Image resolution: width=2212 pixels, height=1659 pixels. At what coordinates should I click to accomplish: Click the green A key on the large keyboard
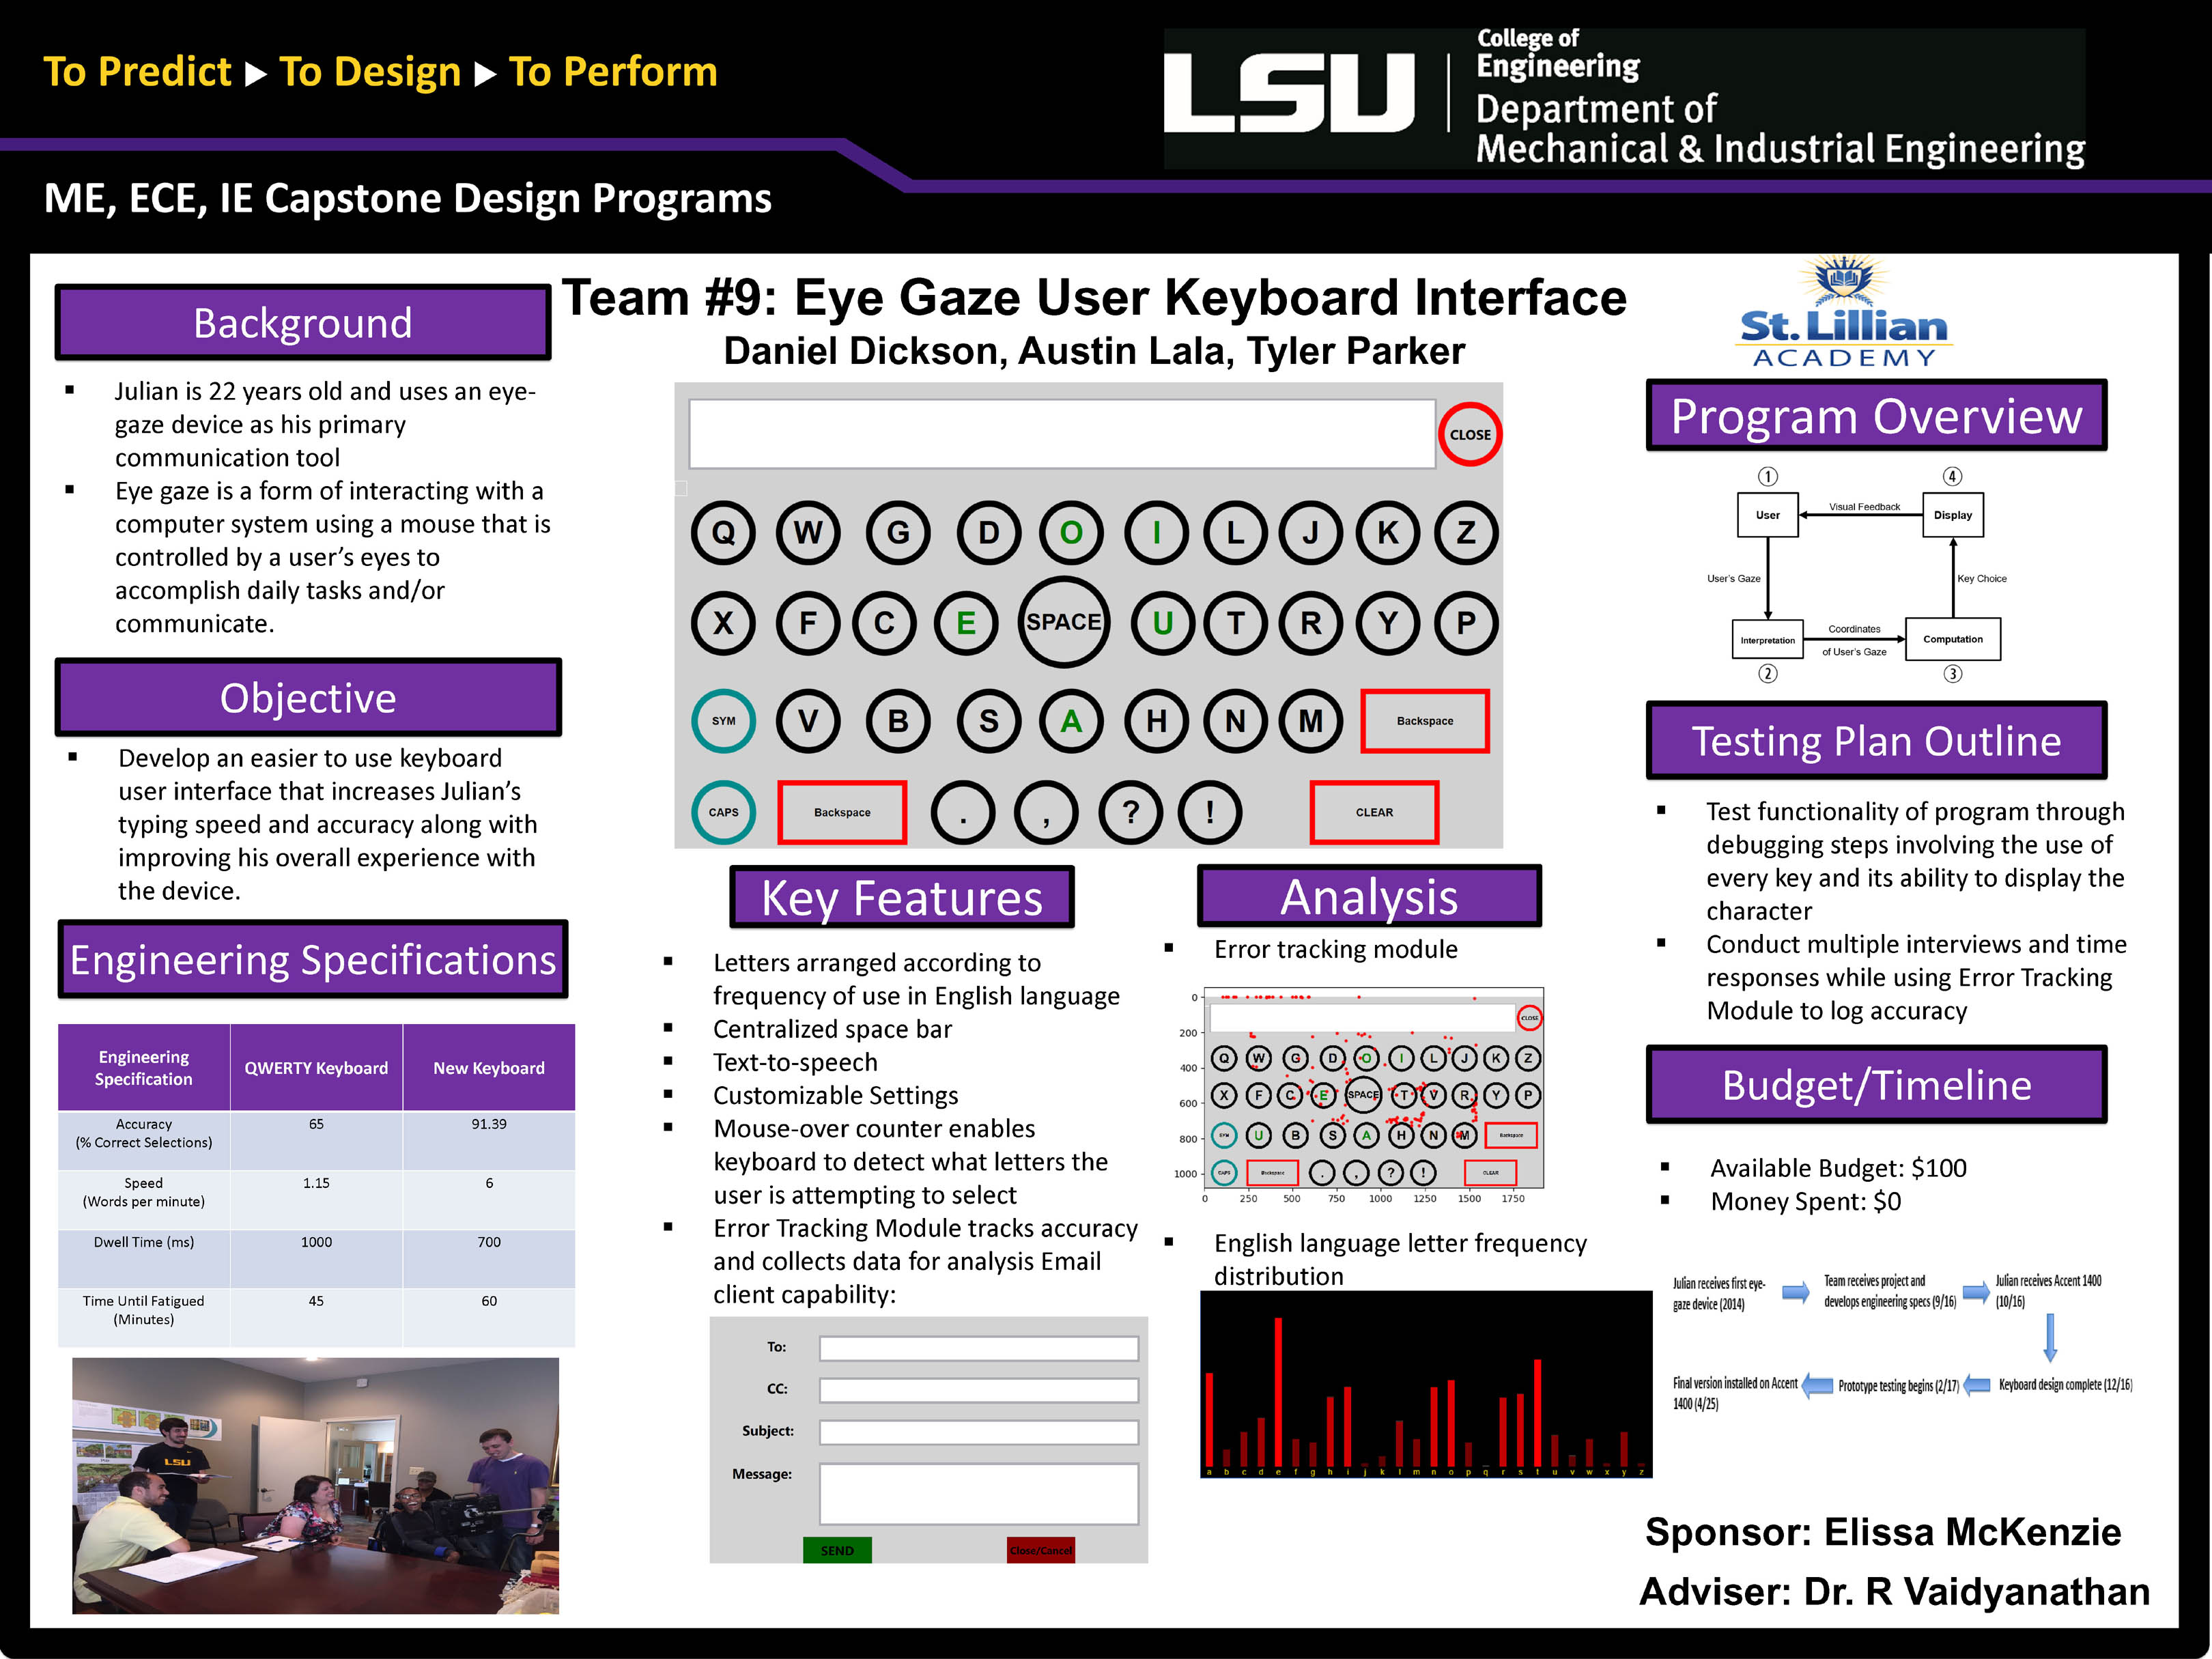pos(1071,721)
